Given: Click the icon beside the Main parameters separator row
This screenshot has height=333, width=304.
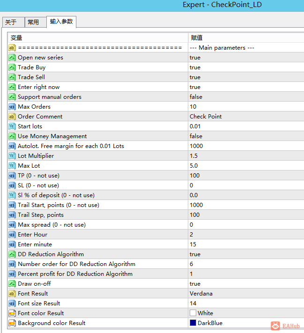Looking at the screenshot, I should click(x=12, y=48).
